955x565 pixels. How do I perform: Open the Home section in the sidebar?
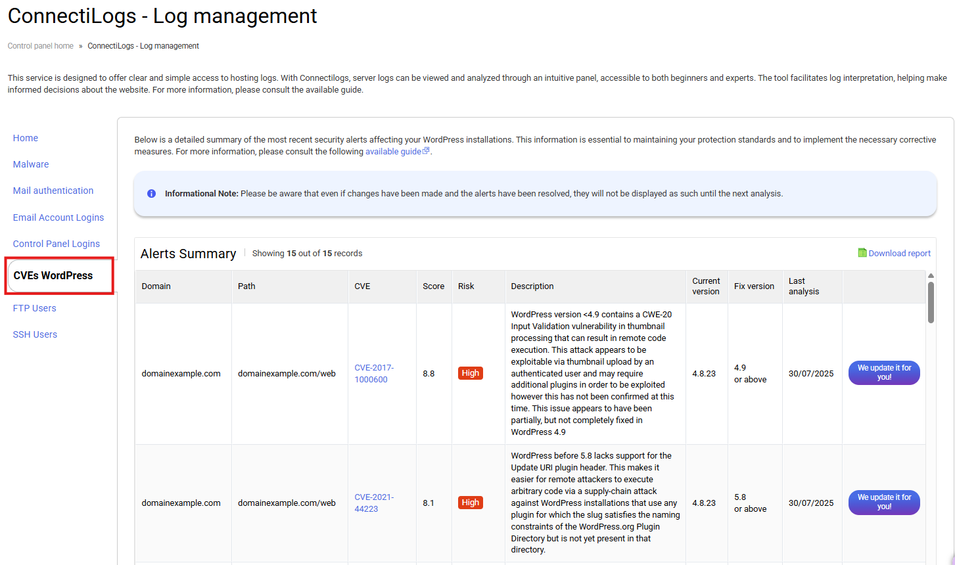pos(26,138)
